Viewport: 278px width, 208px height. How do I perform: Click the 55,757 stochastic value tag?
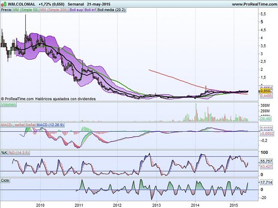pos(267,162)
